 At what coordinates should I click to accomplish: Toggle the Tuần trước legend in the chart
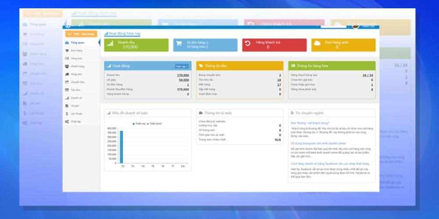coord(155,124)
